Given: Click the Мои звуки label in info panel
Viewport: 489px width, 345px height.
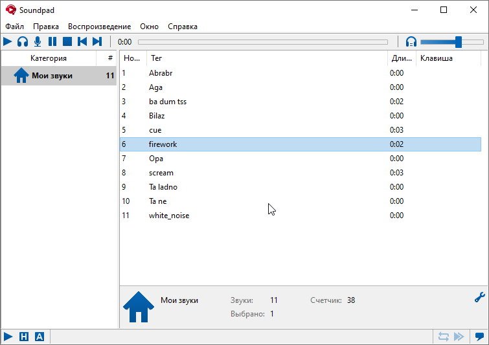Looking at the screenshot, I should [x=179, y=300].
